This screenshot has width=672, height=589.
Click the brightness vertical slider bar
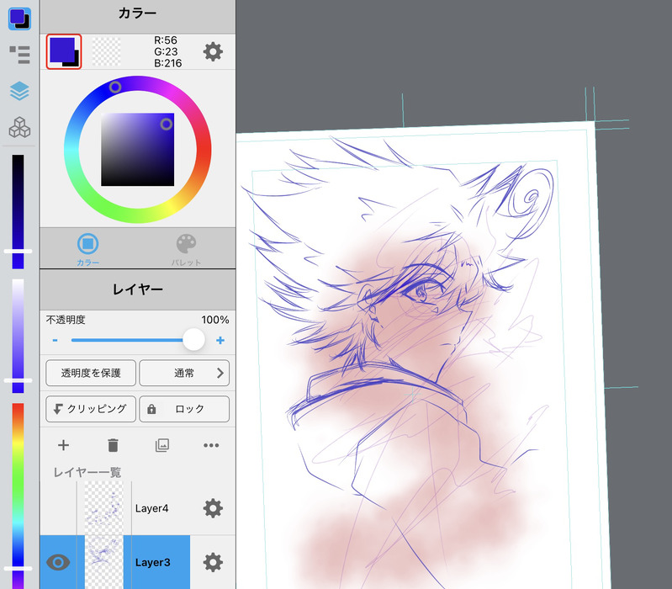[x=18, y=212]
